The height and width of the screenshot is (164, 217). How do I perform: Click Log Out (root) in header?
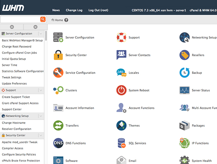98,10
